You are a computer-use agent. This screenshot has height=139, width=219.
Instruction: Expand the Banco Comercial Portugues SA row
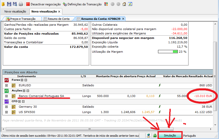(6, 96)
